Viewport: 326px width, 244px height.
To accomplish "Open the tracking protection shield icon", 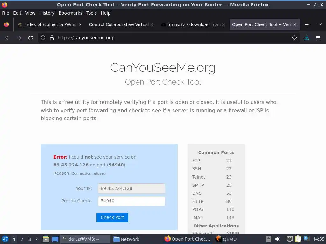I will 43,38.
